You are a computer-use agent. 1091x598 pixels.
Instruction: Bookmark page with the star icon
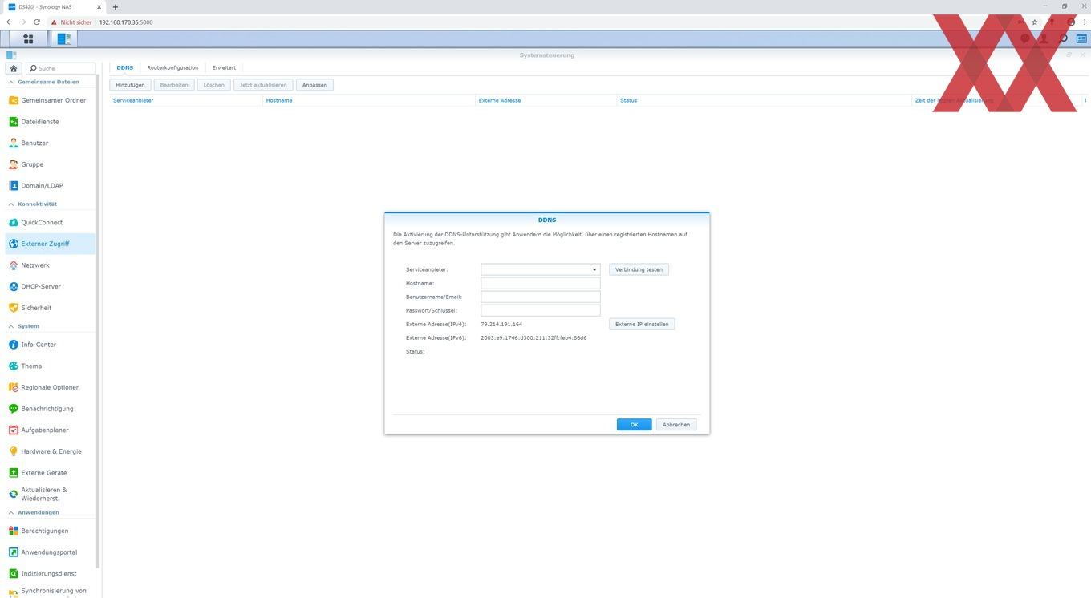pos(1035,22)
